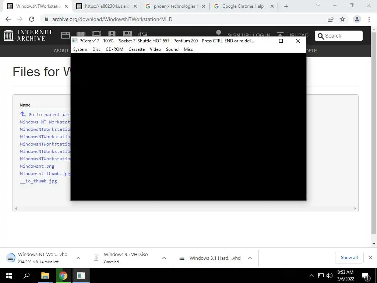The width and height of the screenshot is (377, 283).
Task: Close the Google Chrome Help tab
Action: coord(272,6)
